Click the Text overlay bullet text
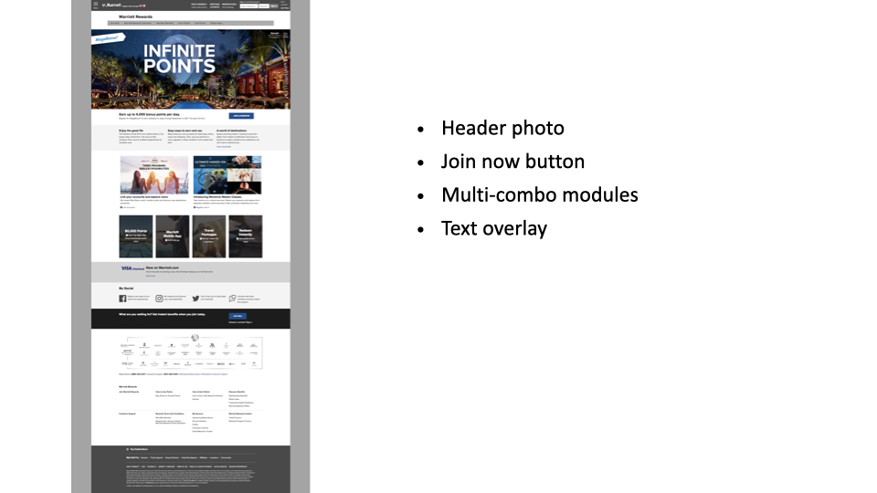 494,228
